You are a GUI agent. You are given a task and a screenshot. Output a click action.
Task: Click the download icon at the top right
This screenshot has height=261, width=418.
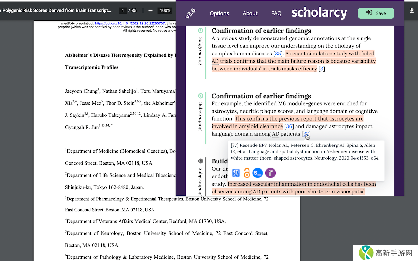(411, 10)
